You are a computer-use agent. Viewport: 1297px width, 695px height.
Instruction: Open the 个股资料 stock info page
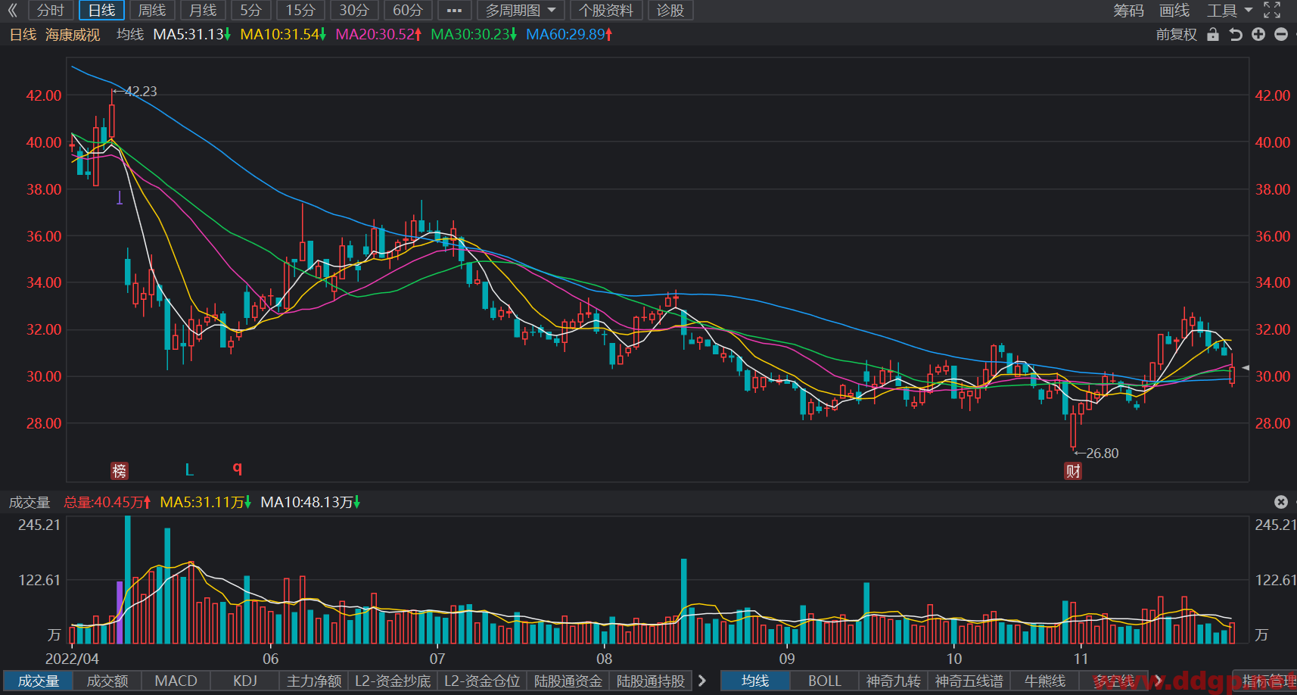click(x=606, y=10)
